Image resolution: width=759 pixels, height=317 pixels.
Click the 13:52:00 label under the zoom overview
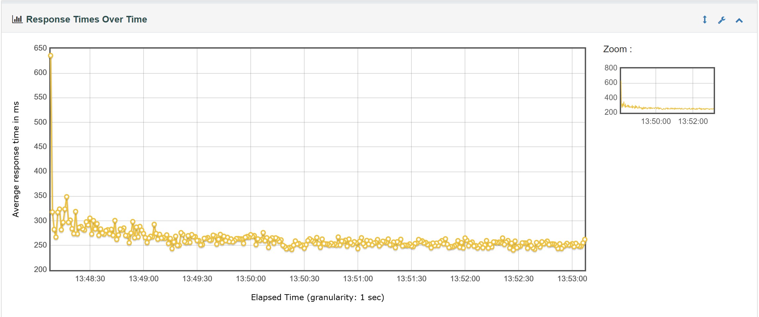pyautogui.click(x=693, y=121)
